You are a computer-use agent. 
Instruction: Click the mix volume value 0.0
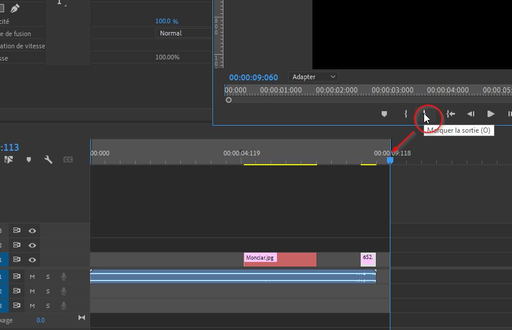tap(41, 320)
